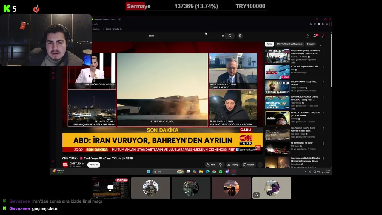Clear the YouTube search box with the X
382x215 pixels.
[x=223, y=36]
